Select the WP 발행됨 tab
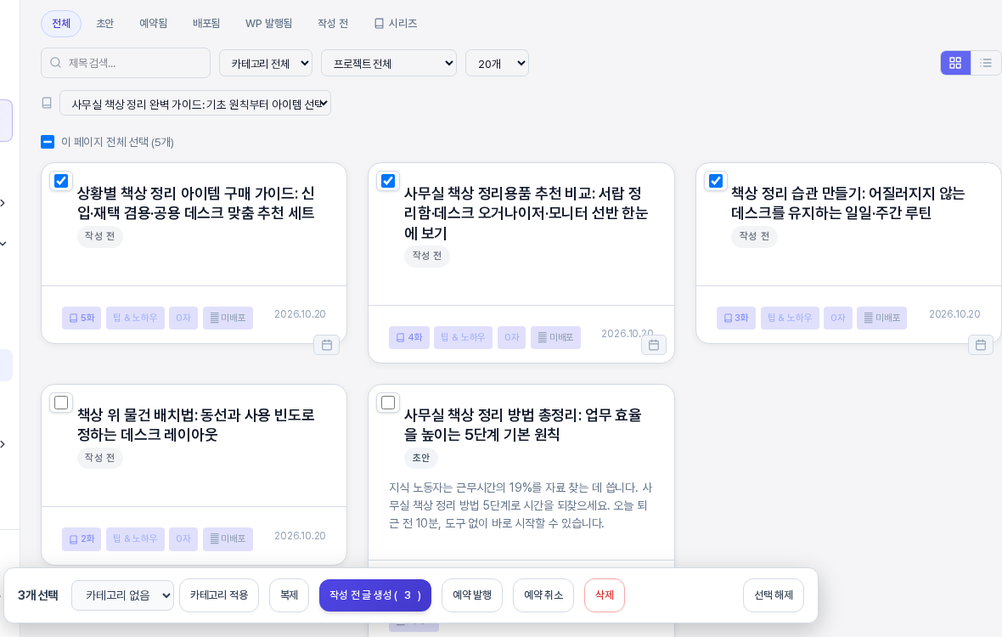This screenshot has width=1002, height=637. point(268,24)
